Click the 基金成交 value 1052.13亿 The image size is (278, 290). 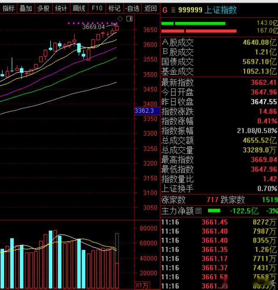260,71
